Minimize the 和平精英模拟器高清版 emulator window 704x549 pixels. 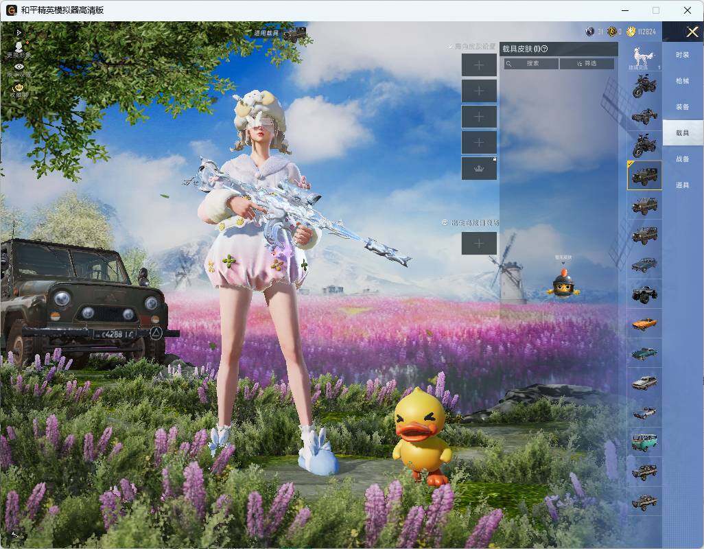tap(625, 10)
